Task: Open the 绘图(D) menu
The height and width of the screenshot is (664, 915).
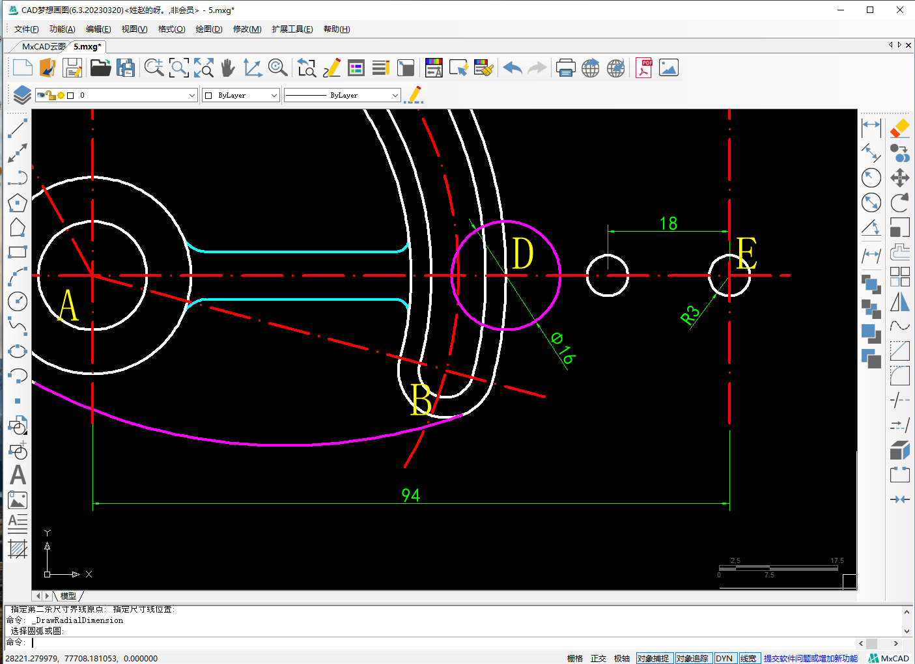Action: point(208,29)
